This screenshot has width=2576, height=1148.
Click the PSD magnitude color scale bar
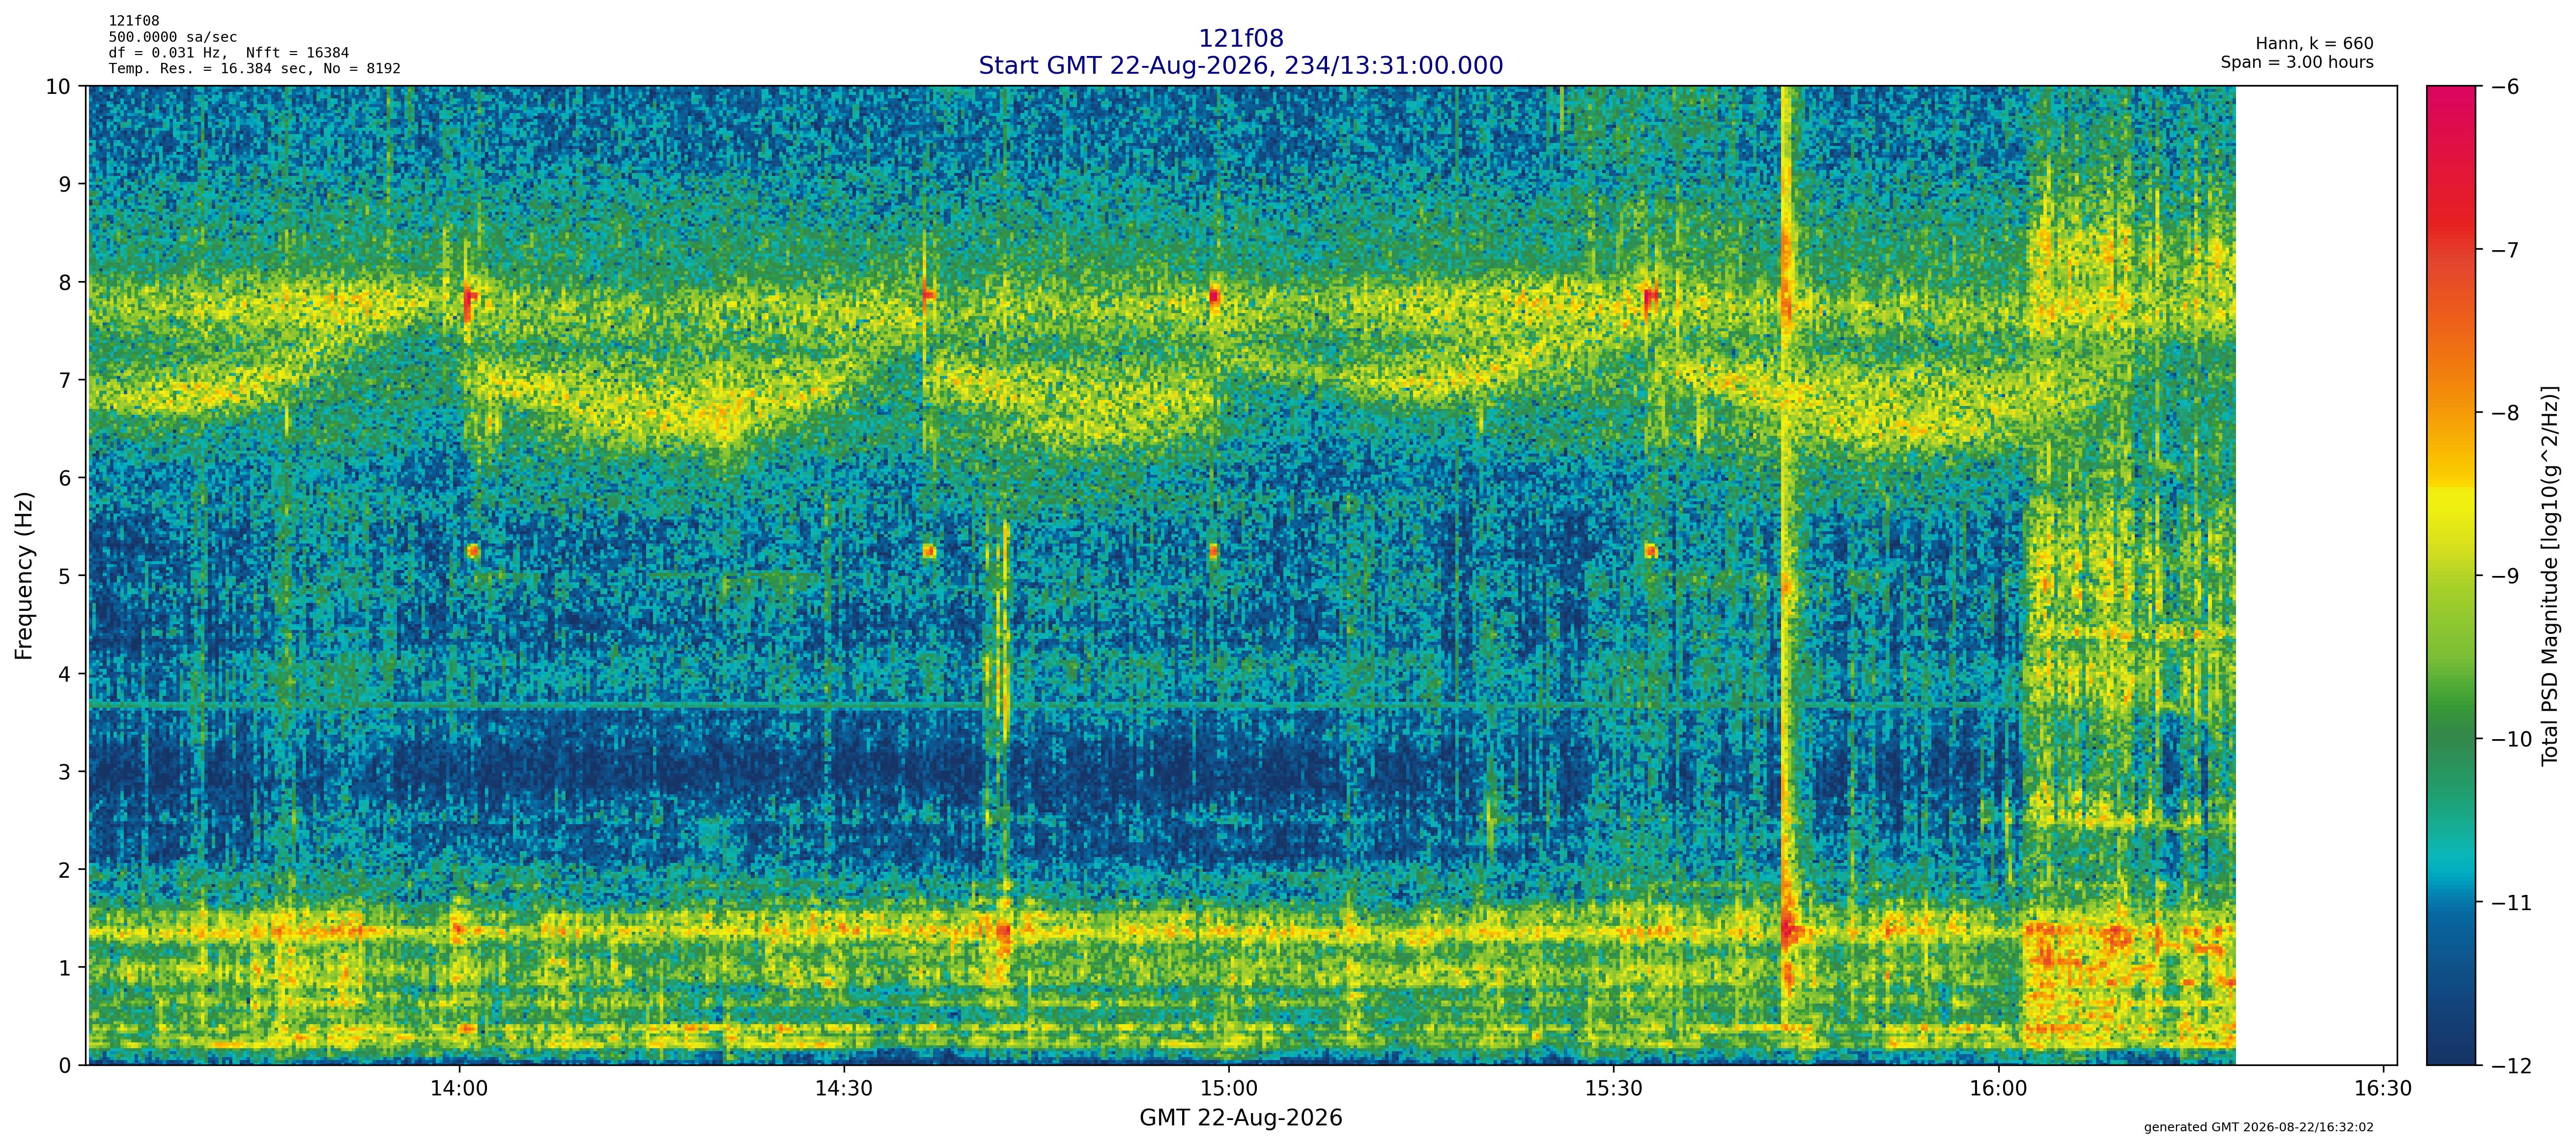tap(2452, 576)
